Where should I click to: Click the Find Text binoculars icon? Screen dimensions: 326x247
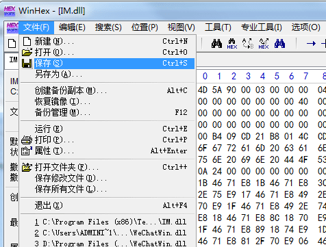click(x=216, y=43)
